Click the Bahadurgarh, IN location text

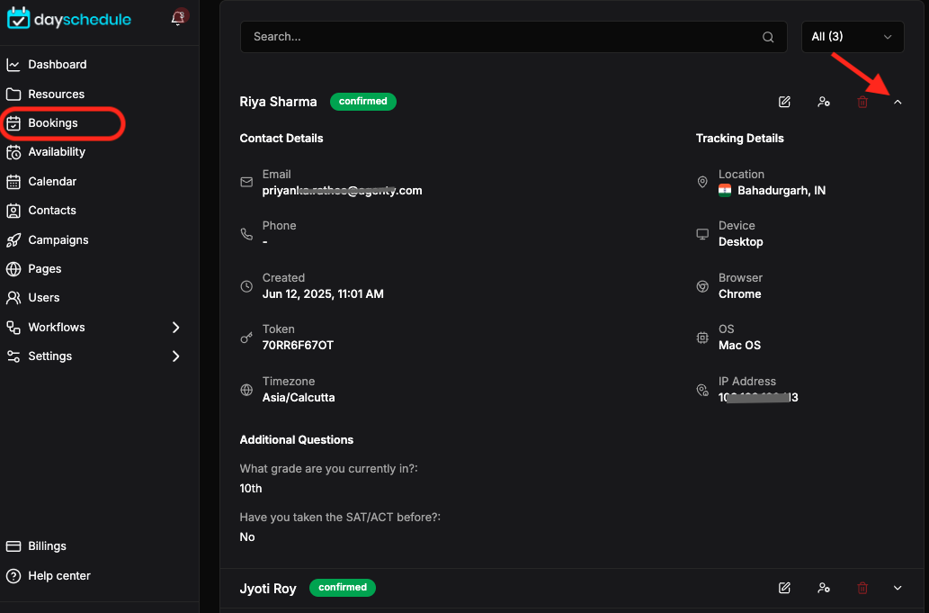click(x=782, y=191)
